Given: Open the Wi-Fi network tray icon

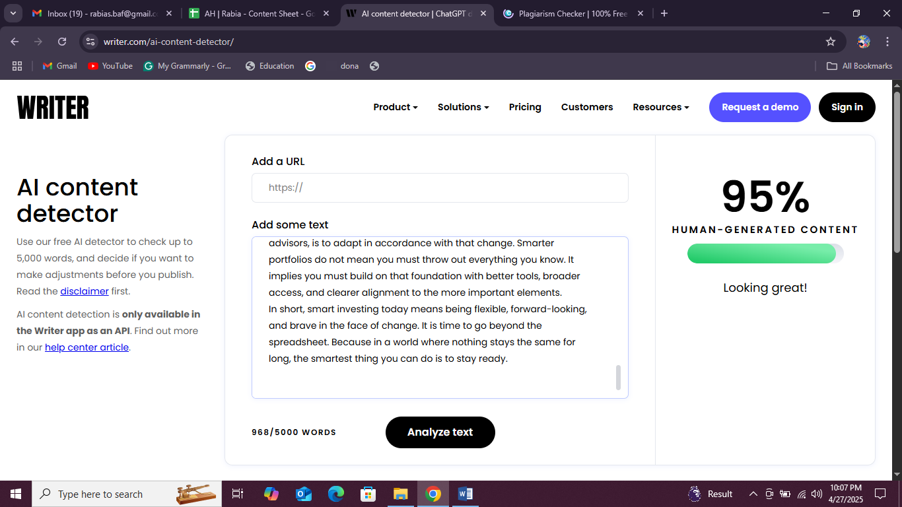Looking at the screenshot, I should coord(802,494).
